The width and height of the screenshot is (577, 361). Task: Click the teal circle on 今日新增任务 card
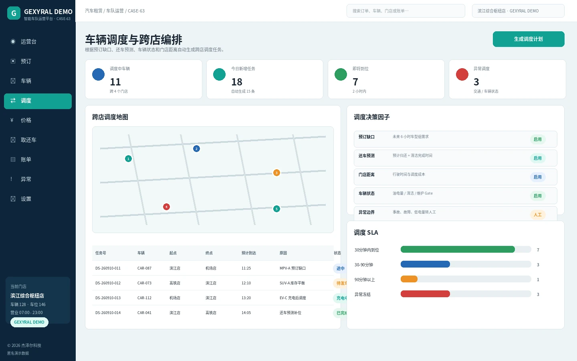220,74
